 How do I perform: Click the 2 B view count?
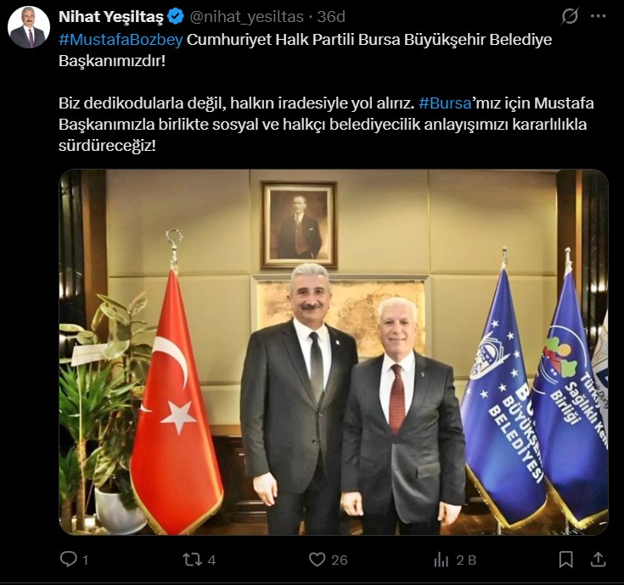pos(466,560)
